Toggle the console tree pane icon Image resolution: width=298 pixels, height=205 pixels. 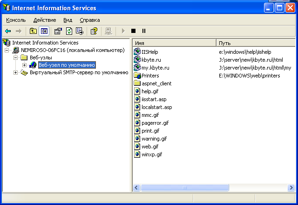tap(44, 31)
